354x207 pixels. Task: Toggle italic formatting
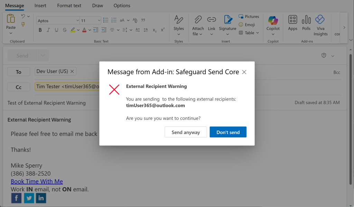(48, 30)
